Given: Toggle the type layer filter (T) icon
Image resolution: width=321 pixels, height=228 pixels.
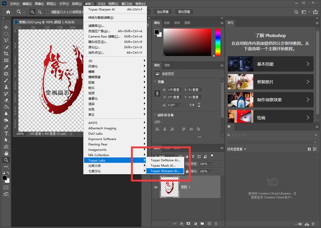Looking at the screenshot, I should click(193, 157).
